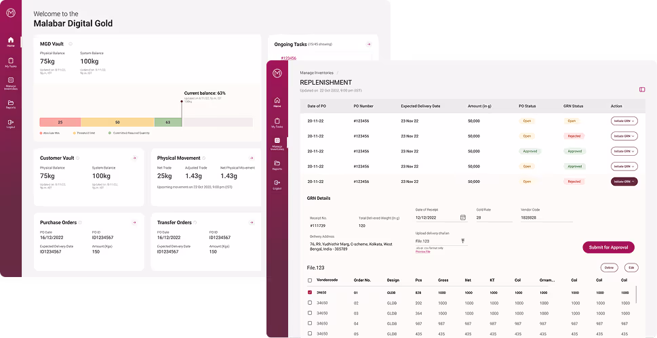Toggle side panel icon in Replenishment header

pos(642,89)
